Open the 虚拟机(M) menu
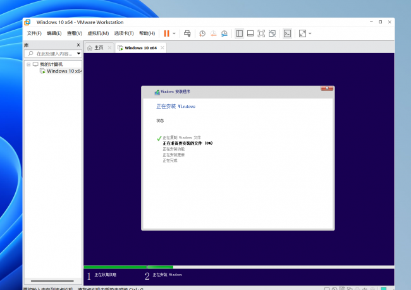Screen dimensions: 411x290 pyautogui.click(x=98, y=33)
